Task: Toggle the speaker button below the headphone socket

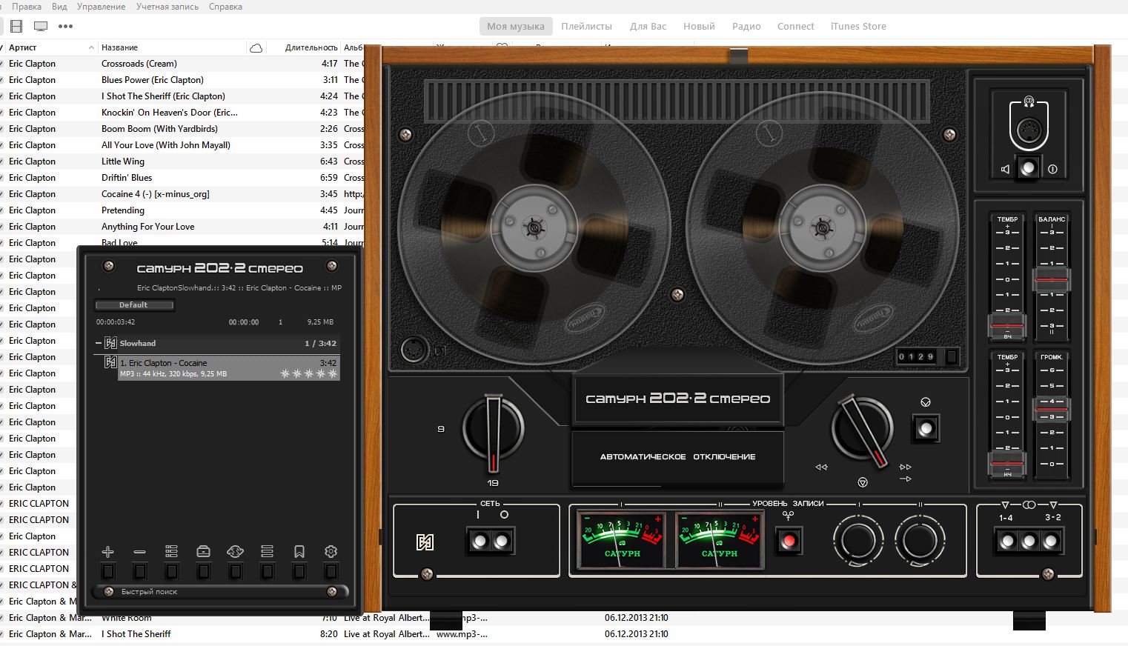Action: pyautogui.click(x=1028, y=168)
